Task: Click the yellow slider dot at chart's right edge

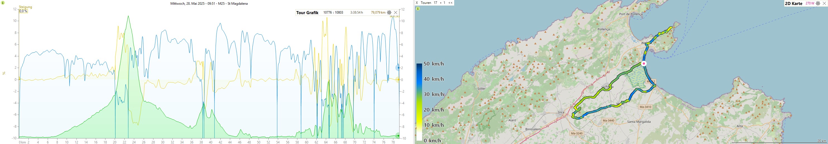Action: click(398, 80)
